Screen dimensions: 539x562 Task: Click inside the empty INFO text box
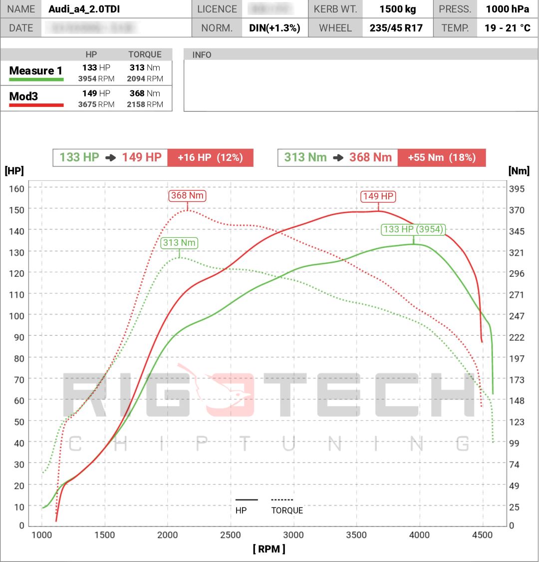pos(361,85)
